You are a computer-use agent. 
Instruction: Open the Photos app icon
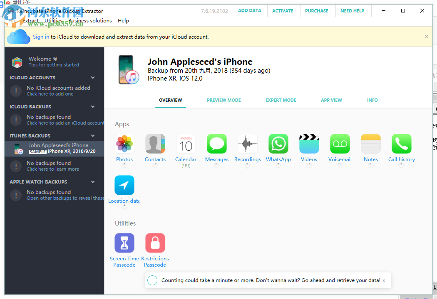coord(124,144)
